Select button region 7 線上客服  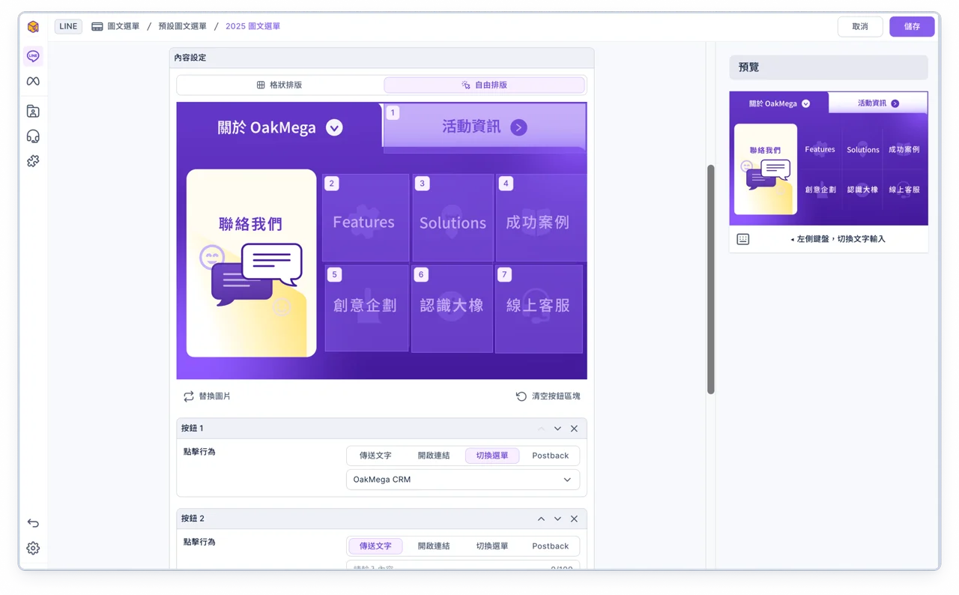(x=539, y=309)
